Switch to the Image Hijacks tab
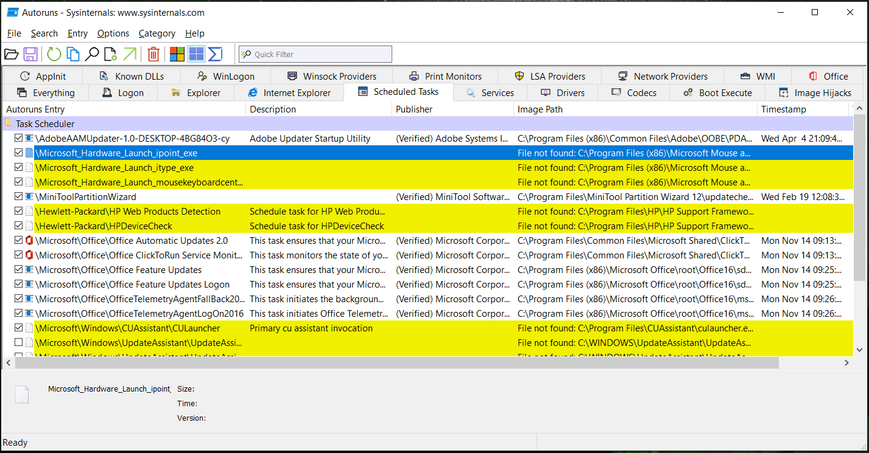 point(815,93)
